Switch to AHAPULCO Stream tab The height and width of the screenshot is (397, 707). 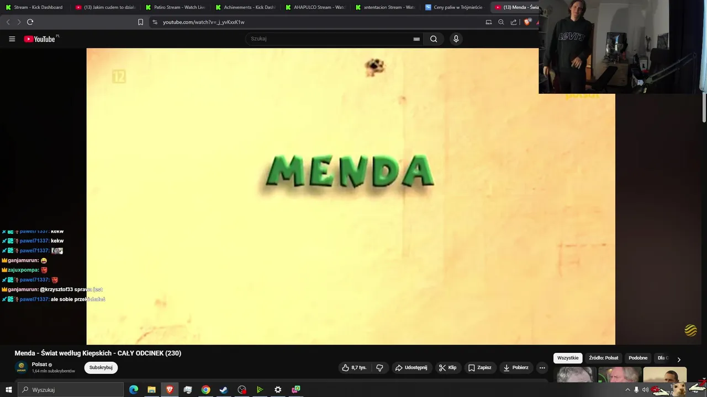[315, 7]
